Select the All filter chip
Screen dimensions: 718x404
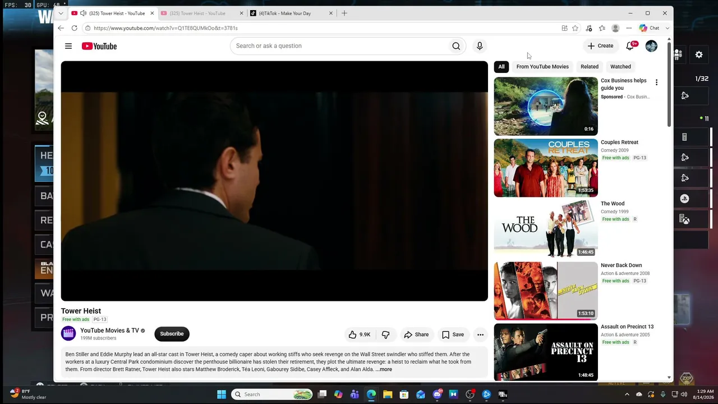(501, 67)
